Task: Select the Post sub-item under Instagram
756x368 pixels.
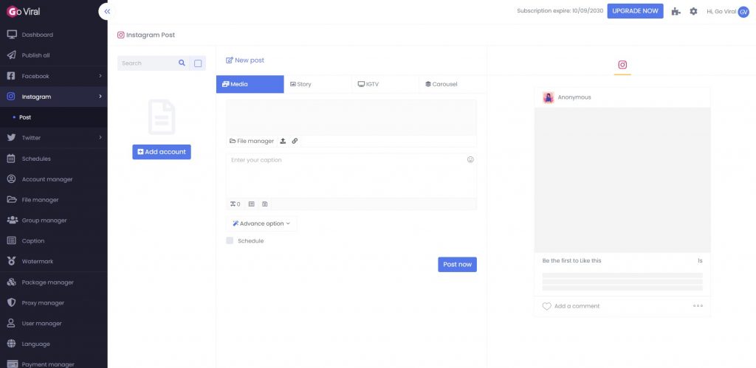Action: [25, 117]
